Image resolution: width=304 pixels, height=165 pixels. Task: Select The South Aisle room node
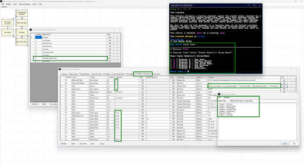[x=22, y=42]
